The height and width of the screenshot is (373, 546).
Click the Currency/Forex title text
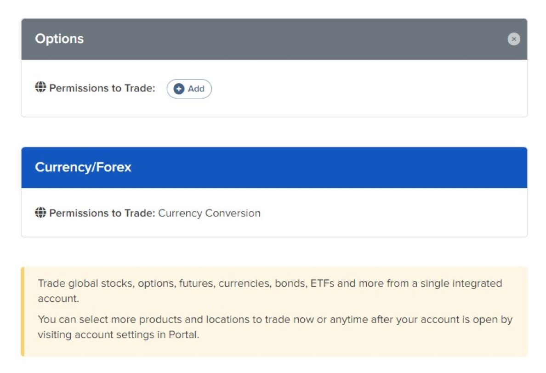tap(83, 167)
